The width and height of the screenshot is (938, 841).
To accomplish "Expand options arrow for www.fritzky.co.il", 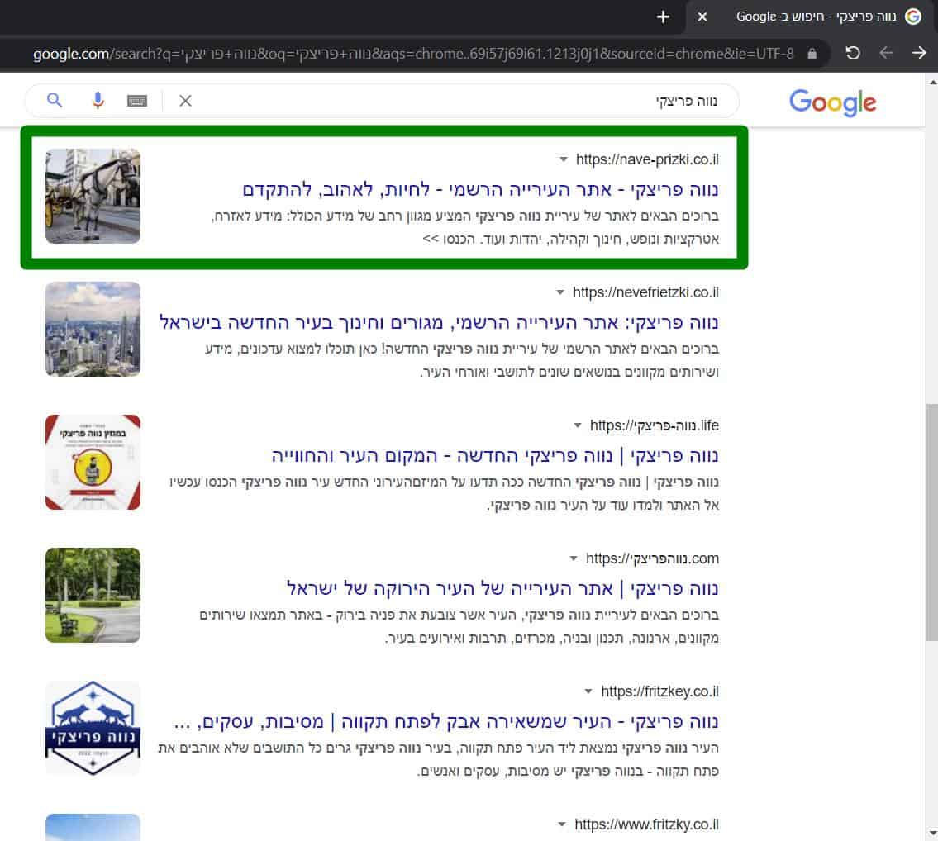I will pyautogui.click(x=562, y=824).
